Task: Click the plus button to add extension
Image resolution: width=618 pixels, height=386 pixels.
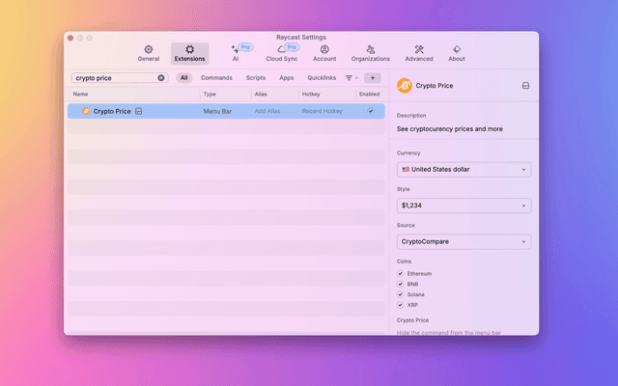Action: tap(373, 77)
